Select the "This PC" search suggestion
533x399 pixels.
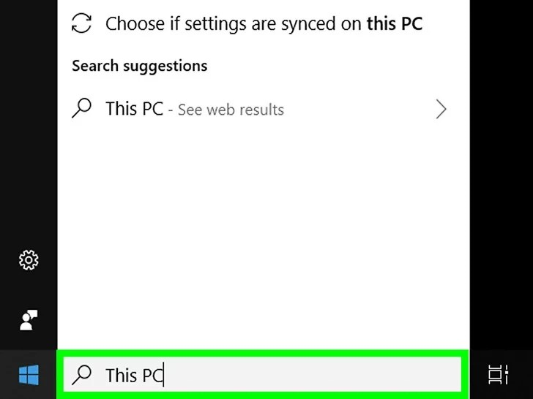point(134,109)
